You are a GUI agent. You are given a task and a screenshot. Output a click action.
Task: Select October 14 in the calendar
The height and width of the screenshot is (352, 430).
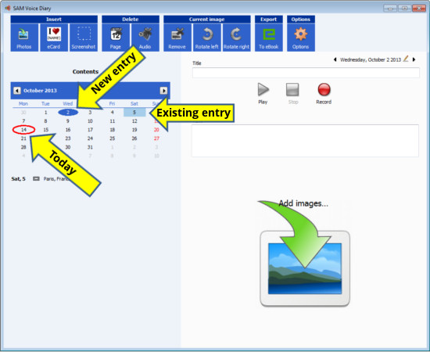[23, 130]
